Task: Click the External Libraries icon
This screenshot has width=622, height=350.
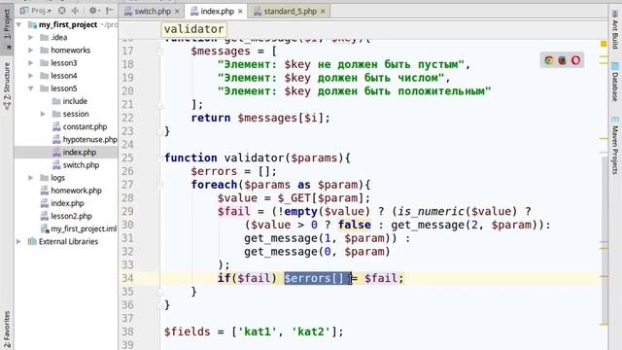Action: click(x=32, y=241)
